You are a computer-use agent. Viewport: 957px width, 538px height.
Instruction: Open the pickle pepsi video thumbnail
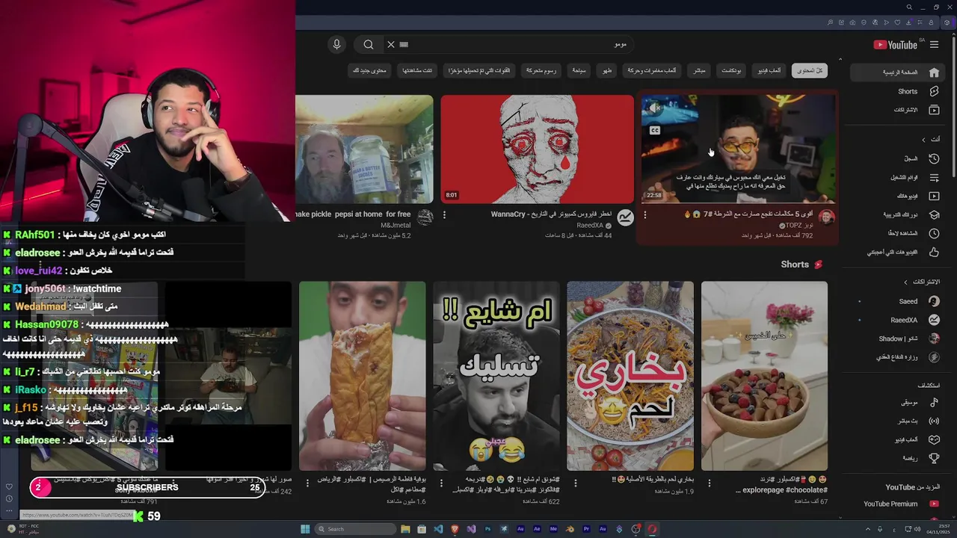(364, 149)
